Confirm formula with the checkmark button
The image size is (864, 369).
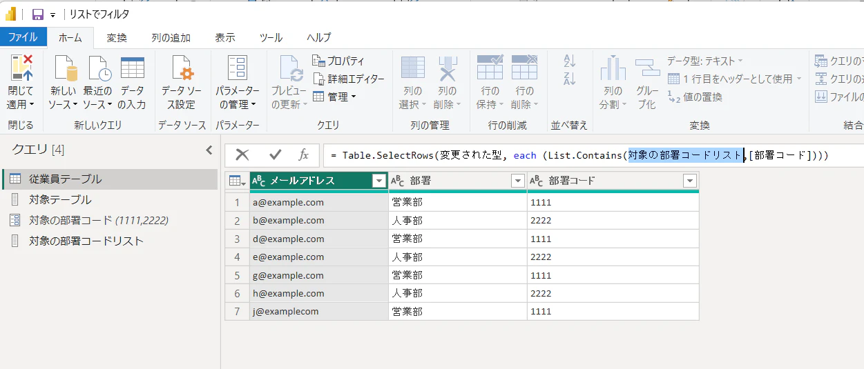[x=276, y=155]
